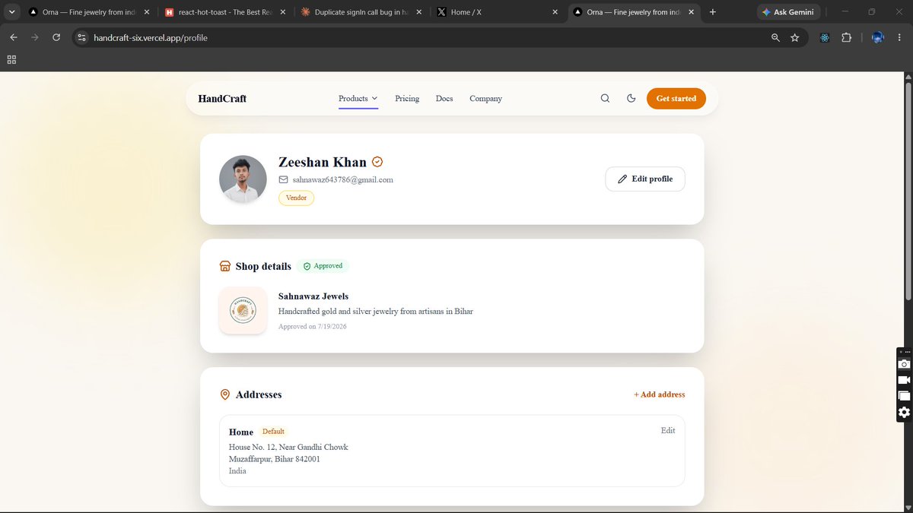913x513 pixels.
Task: Close the react-hot-toast tab
Action: (282, 12)
